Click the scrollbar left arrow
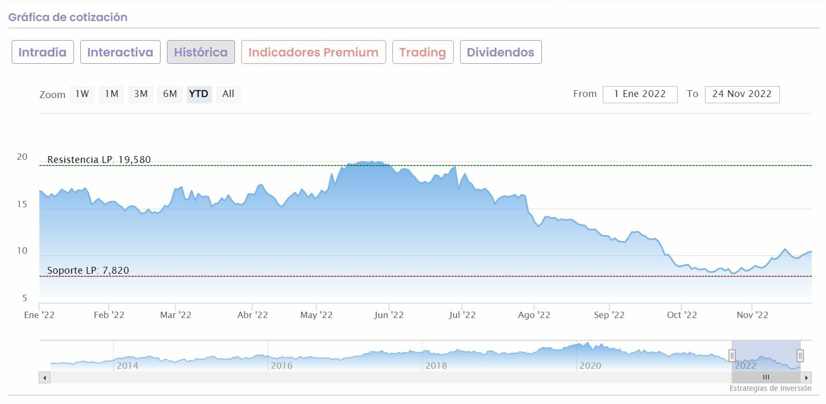The image size is (826, 404). pyautogui.click(x=45, y=378)
